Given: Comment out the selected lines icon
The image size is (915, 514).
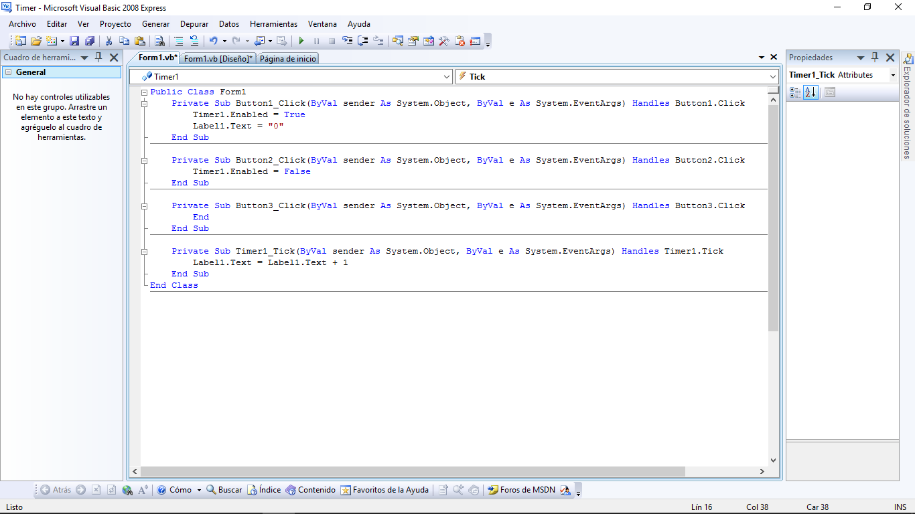Looking at the screenshot, I should [x=179, y=41].
